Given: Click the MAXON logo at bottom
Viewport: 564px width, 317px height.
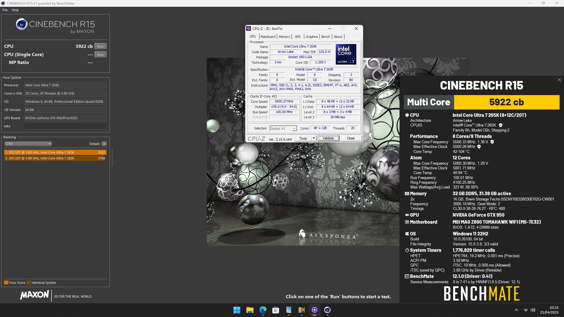Looking at the screenshot, I should tap(34, 295).
